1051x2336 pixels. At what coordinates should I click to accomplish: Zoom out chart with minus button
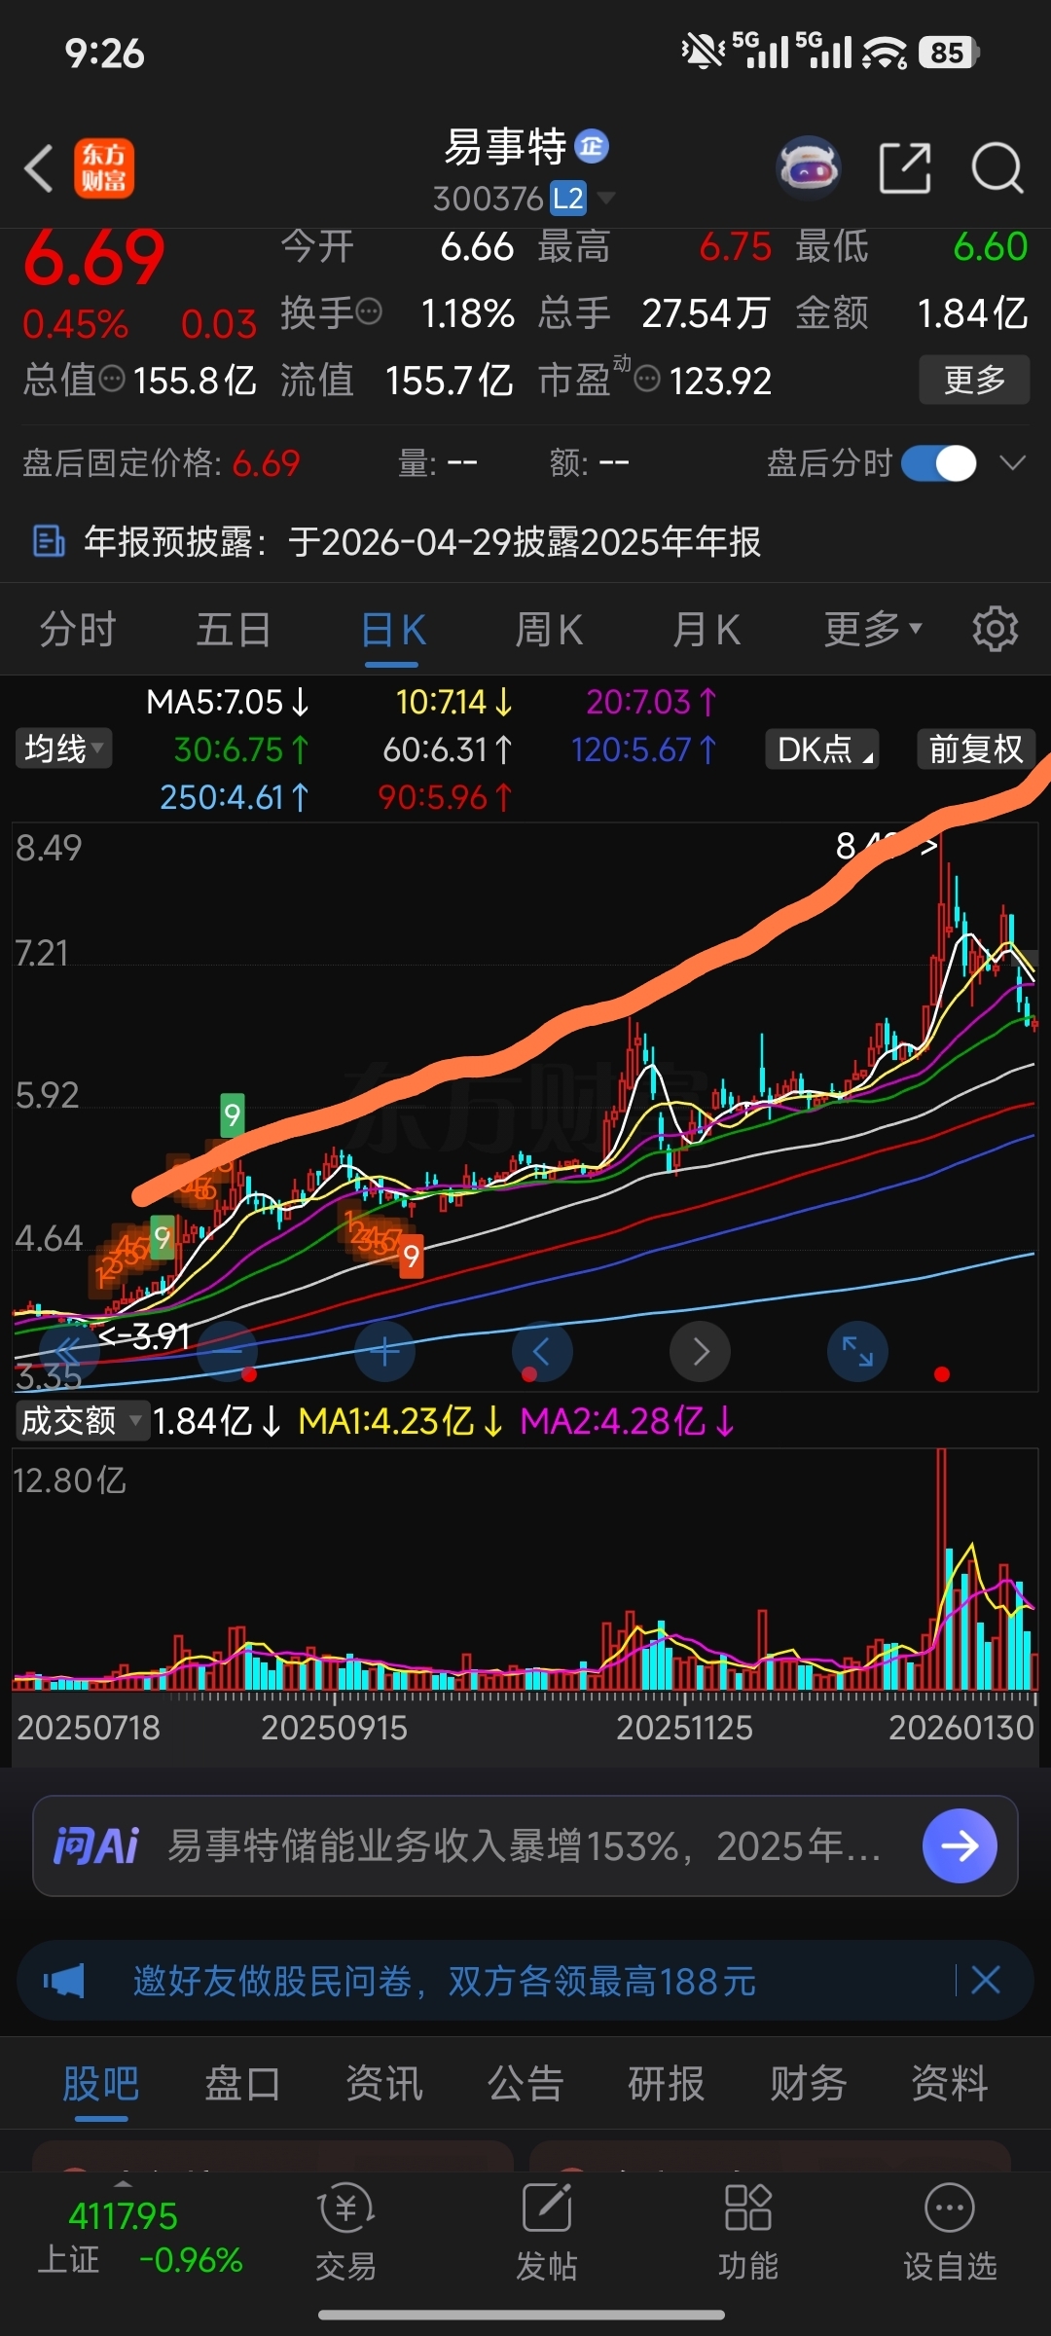point(227,1351)
